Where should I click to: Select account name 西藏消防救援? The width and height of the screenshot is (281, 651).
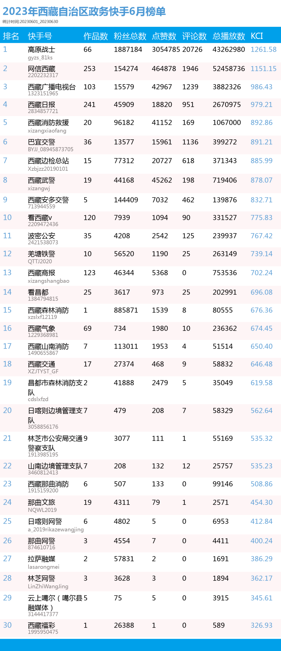pyautogui.click(x=48, y=122)
